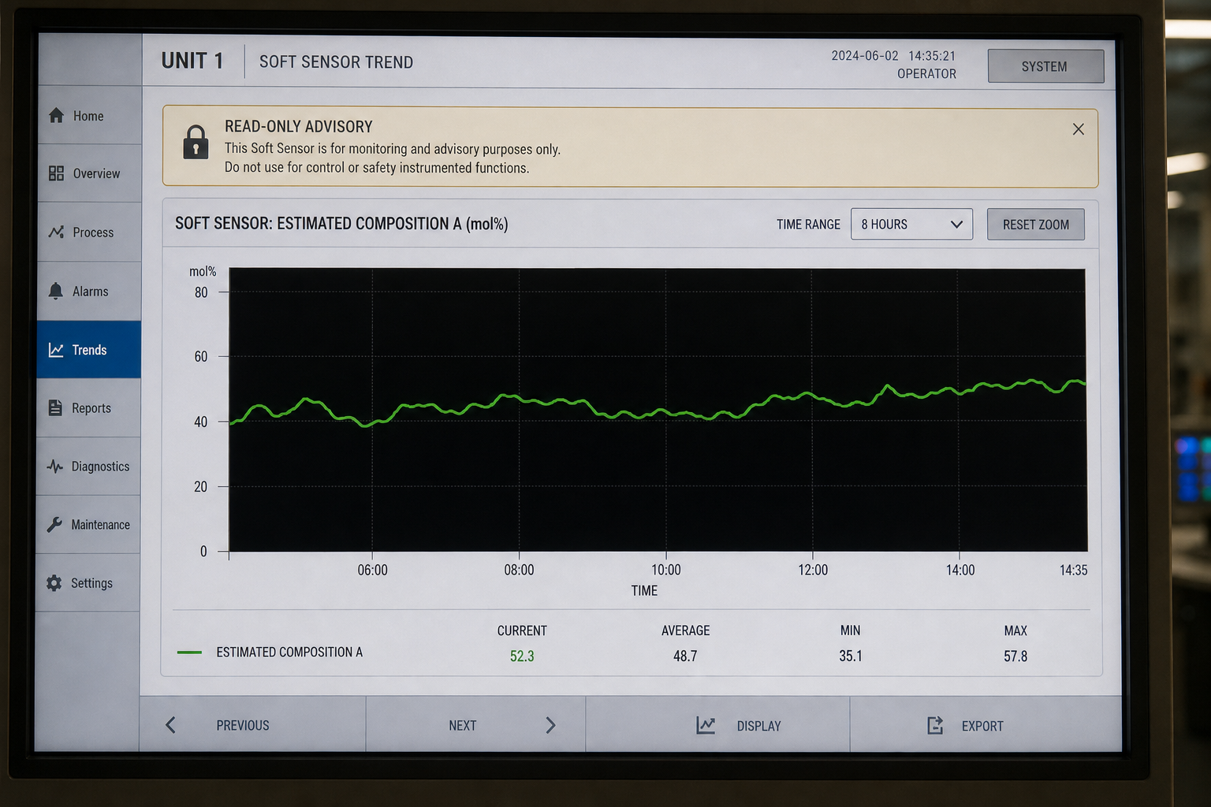Screen dimensions: 1211x807
Task: Click current value 52.3
Action: [x=522, y=656]
